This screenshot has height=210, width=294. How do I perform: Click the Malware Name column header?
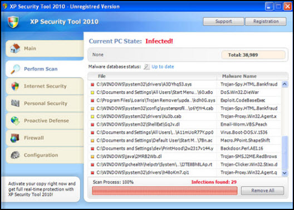tap(252, 76)
